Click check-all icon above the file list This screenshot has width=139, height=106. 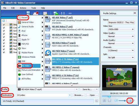(x=4, y=21)
